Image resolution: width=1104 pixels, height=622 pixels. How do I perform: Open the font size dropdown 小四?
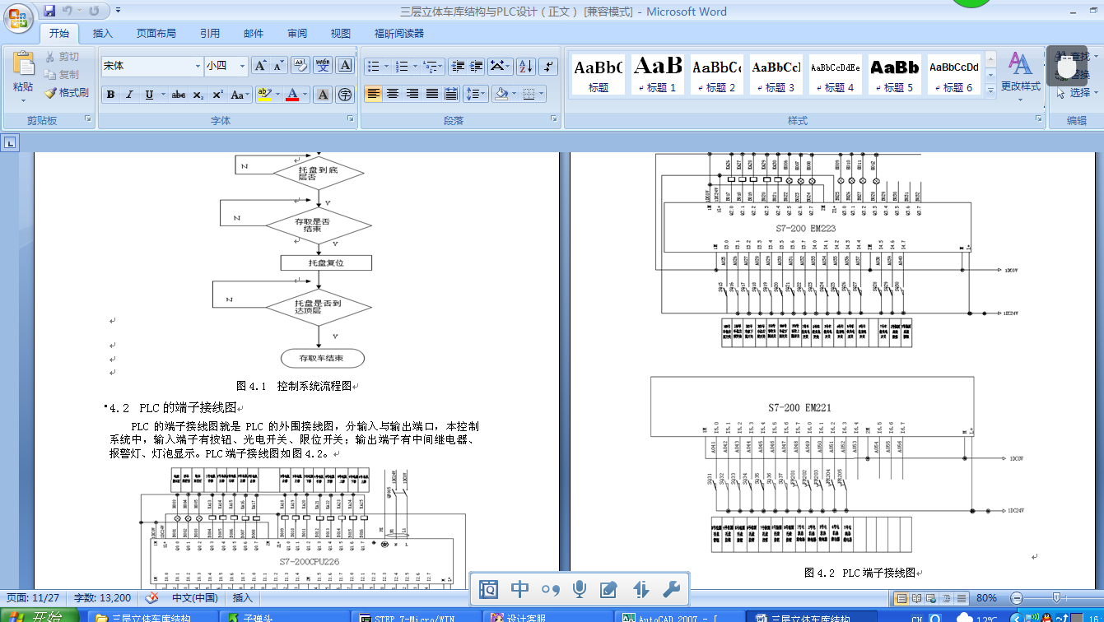(x=242, y=66)
